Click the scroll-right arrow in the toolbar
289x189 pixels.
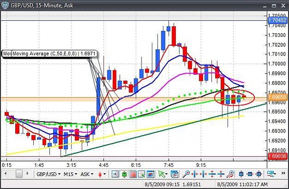point(28,174)
